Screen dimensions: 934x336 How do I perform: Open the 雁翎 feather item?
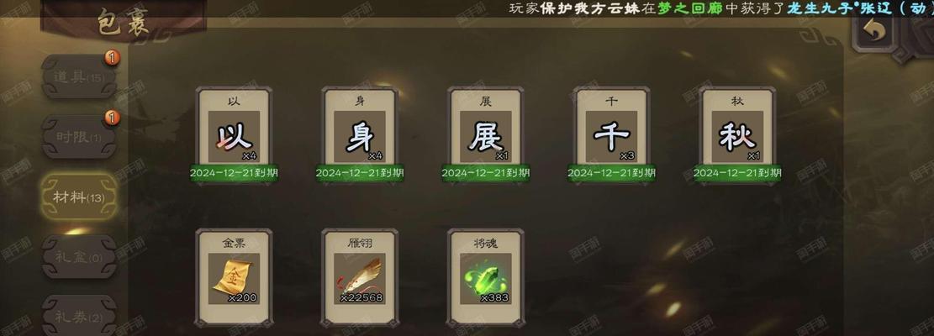pos(360,278)
